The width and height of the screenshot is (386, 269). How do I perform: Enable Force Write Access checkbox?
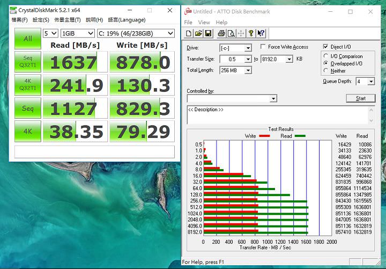(263, 47)
